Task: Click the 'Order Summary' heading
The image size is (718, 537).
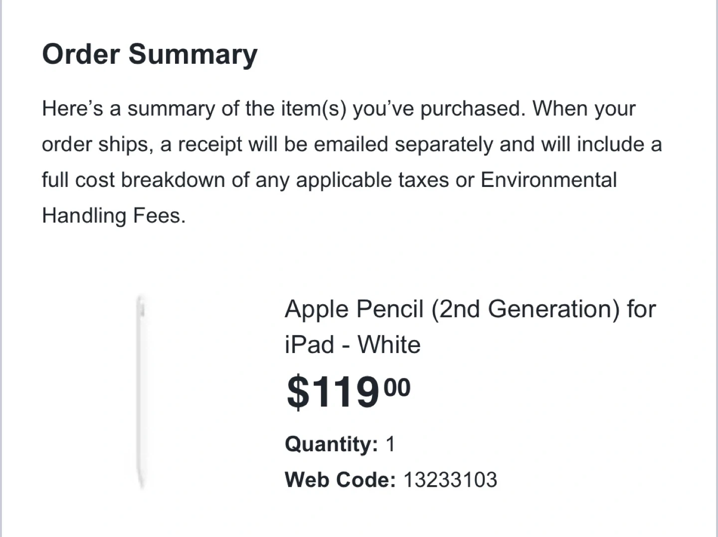Action: [150, 54]
